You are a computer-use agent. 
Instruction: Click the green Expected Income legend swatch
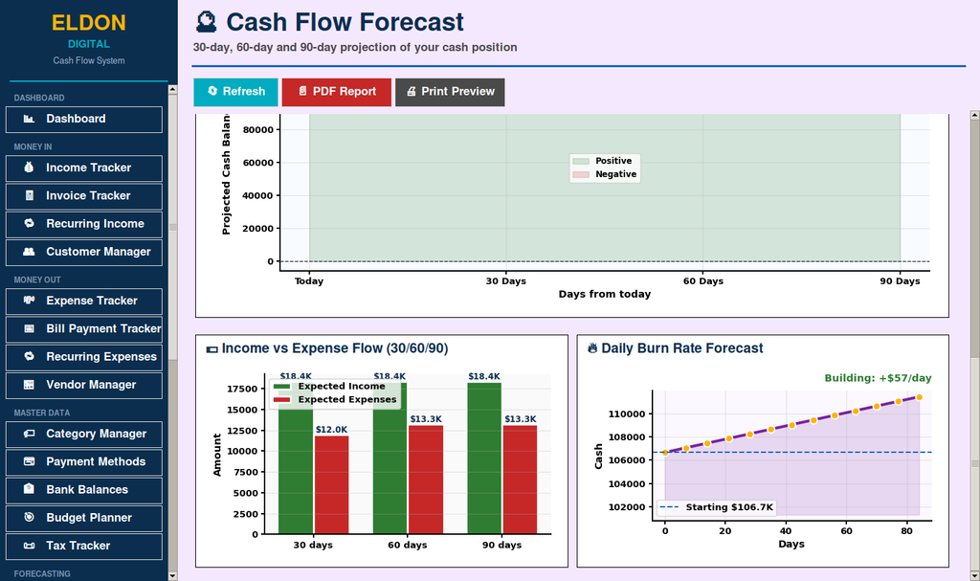click(282, 387)
